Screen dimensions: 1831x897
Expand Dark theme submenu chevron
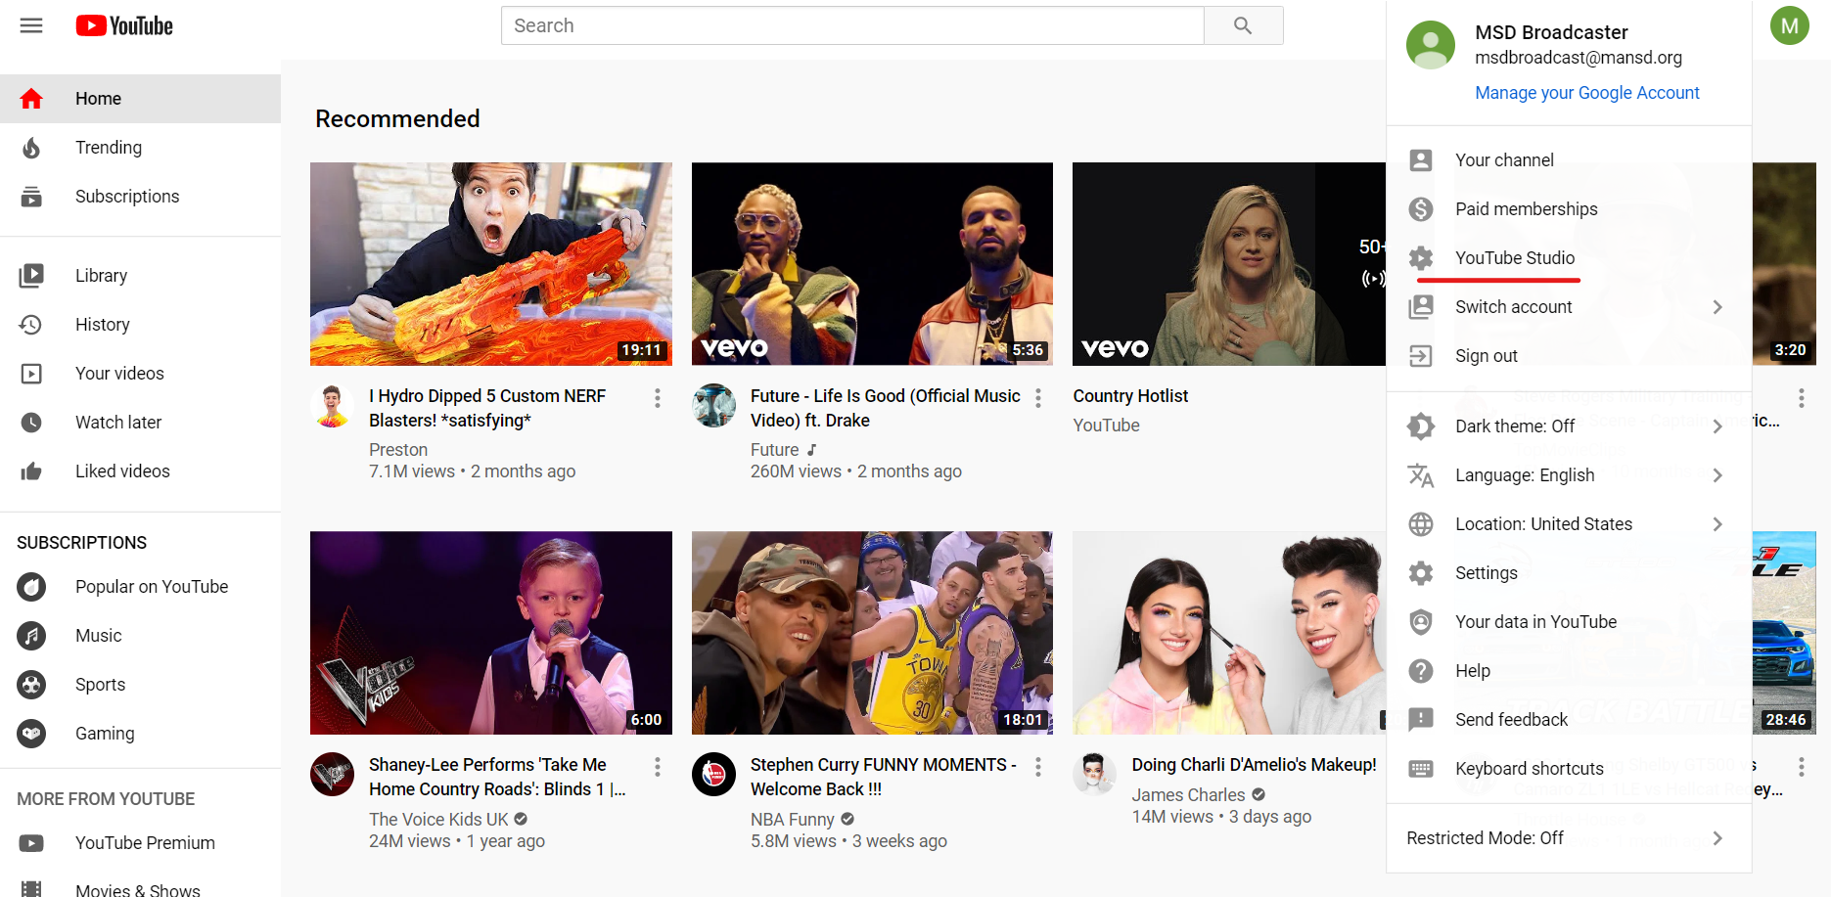1717,426
